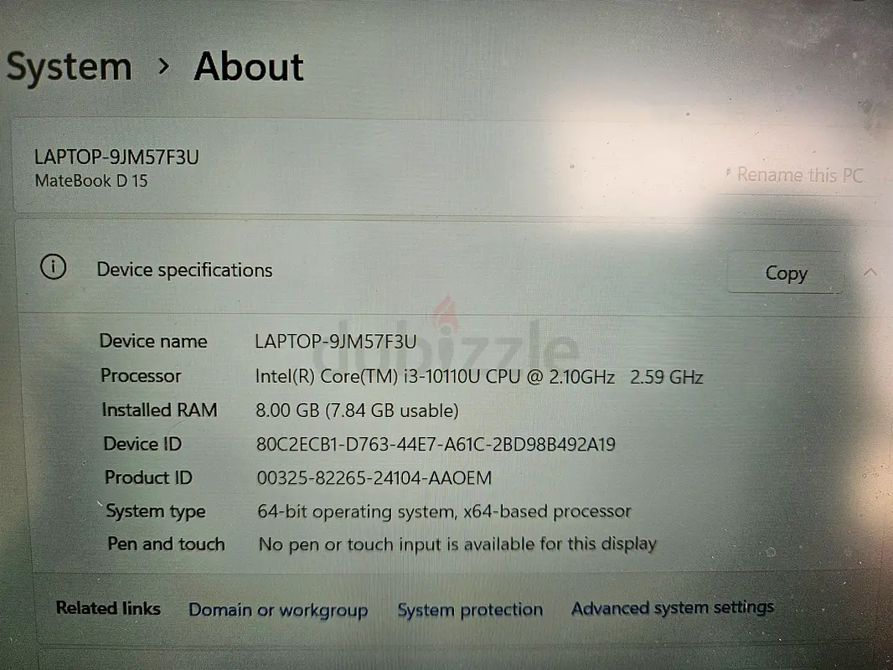Screen dimensions: 893x670
Task: Click the System breadcrumb link
Action: coord(69,67)
